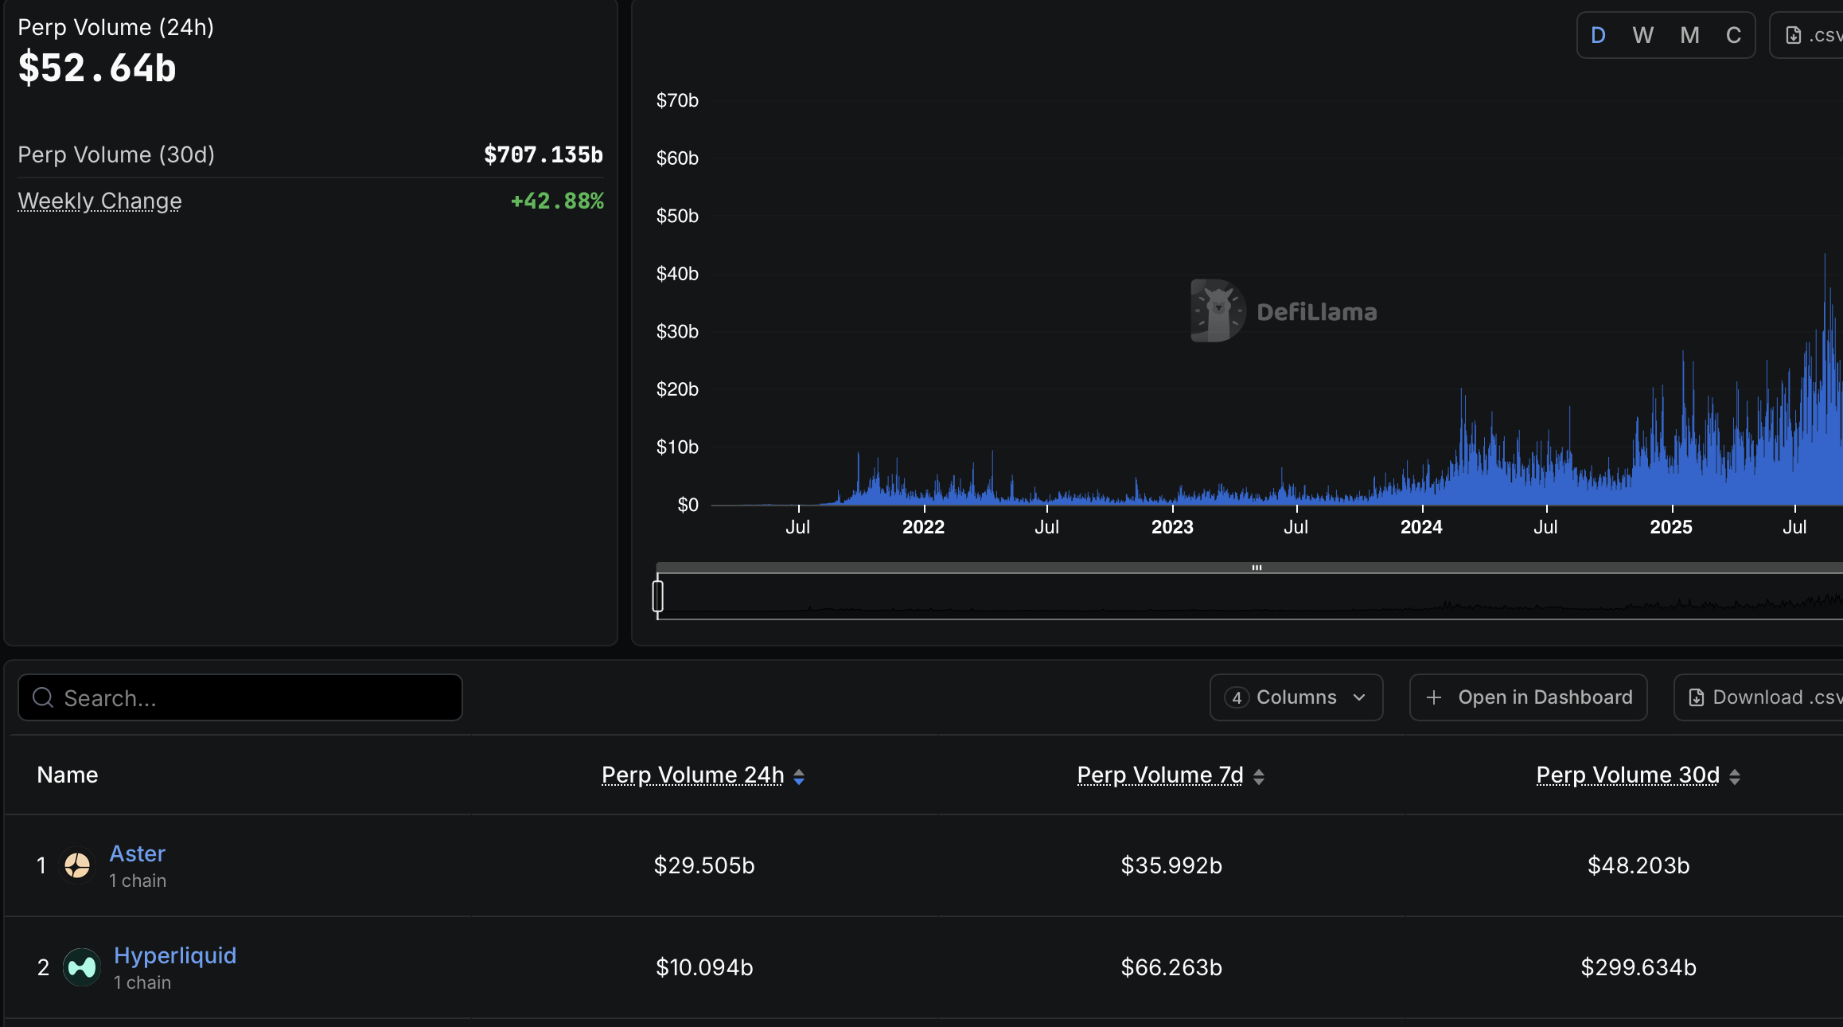Click the sort arrows beside Perp Volume 7d
This screenshot has height=1027, width=1843.
point(1259,777)
